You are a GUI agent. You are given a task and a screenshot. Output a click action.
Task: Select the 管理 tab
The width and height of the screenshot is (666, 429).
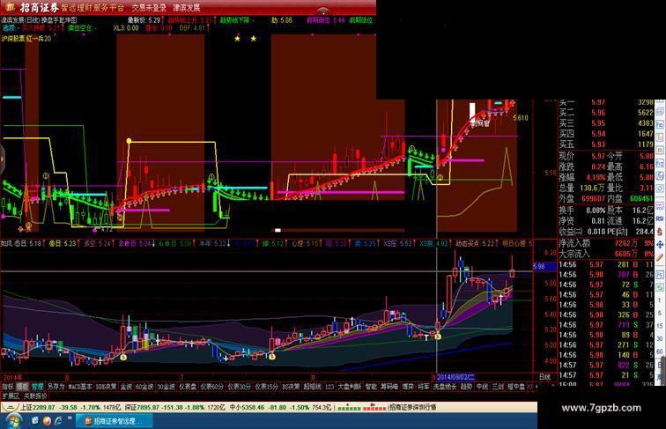(x=37, y=387)
